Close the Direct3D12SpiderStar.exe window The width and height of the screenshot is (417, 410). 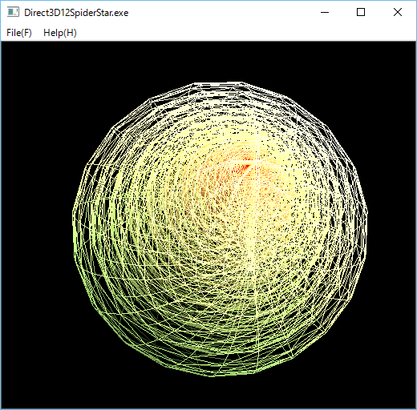[x=398, y=12]
